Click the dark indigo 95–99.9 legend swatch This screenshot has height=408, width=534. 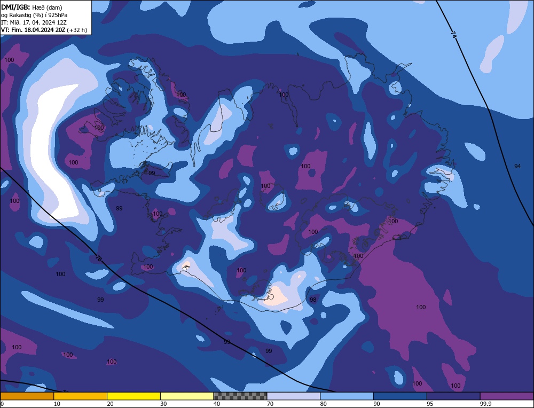(453, 396)
